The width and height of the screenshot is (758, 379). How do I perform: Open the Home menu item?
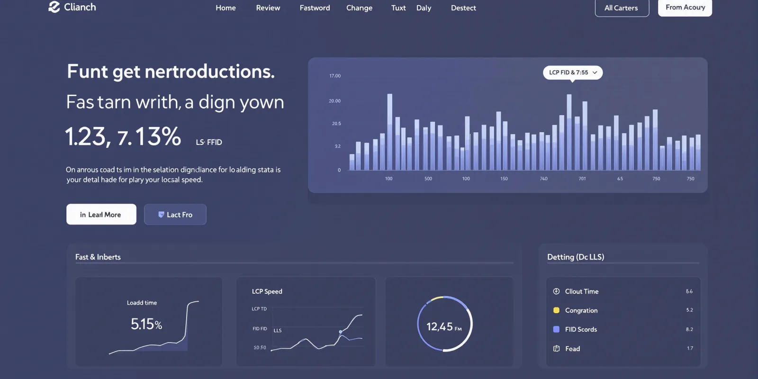(226, 8)
